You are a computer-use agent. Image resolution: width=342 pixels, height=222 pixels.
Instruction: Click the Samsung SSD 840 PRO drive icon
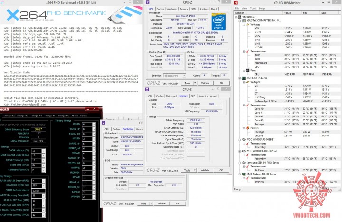tap(244, 163)
